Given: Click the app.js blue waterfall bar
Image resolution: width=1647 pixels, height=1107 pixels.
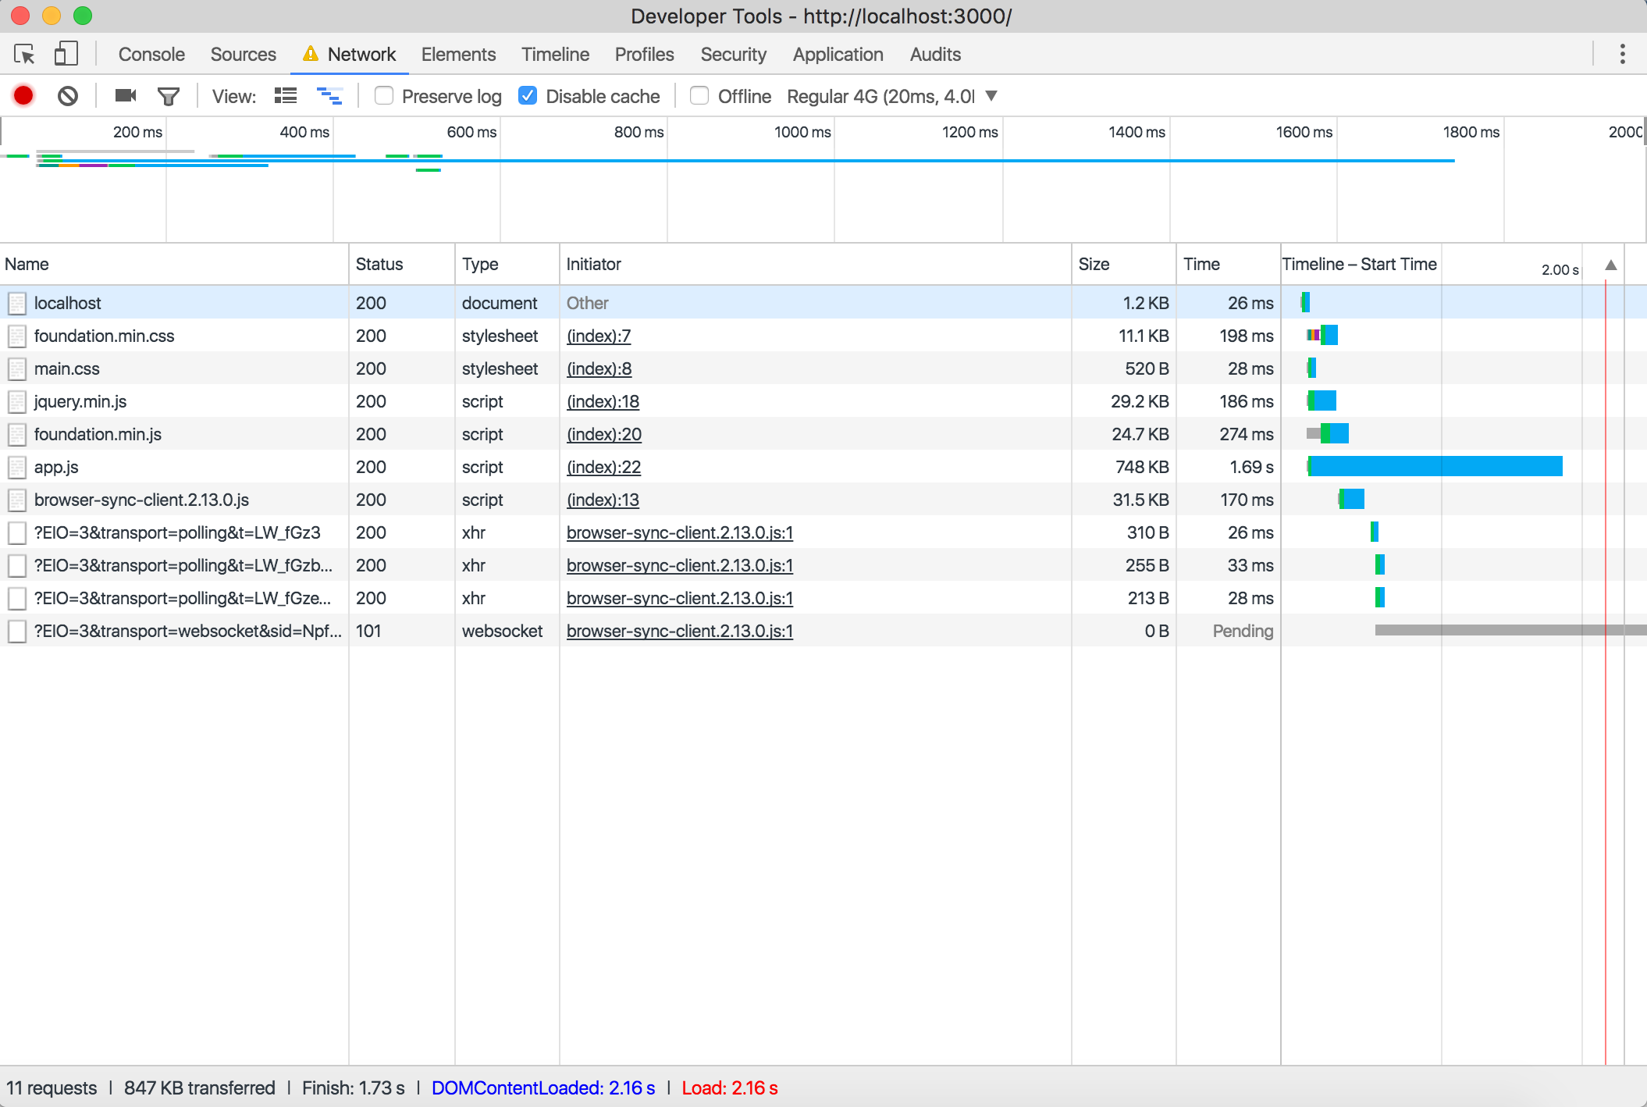Looking at the screenshot, I should pos(1435,467).
